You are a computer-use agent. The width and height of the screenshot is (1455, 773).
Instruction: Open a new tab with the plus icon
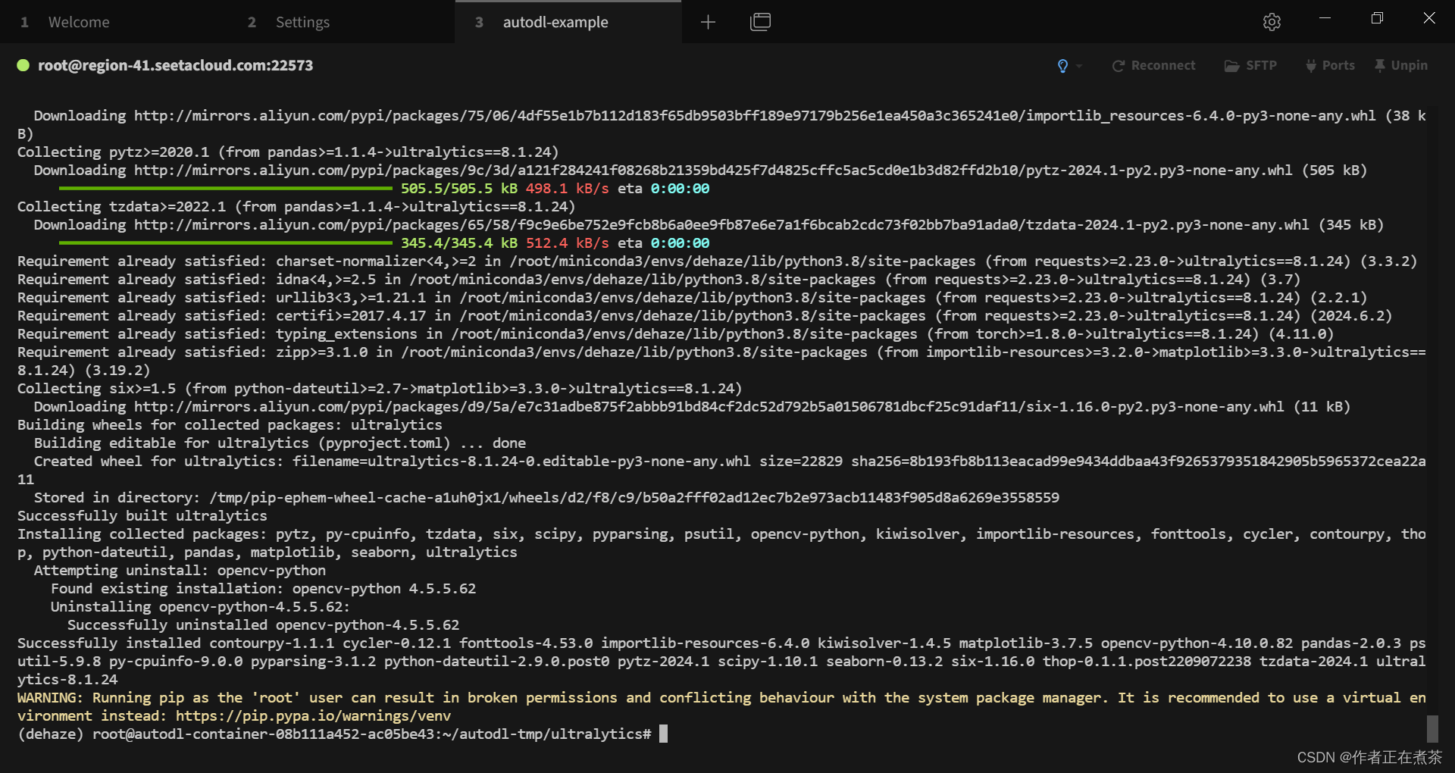coord(708,22)
